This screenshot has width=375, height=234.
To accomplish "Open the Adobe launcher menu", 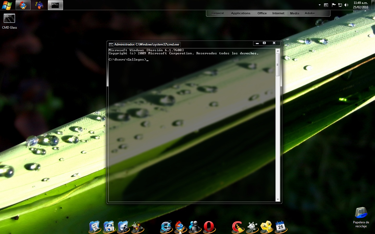I will (310, 13).
